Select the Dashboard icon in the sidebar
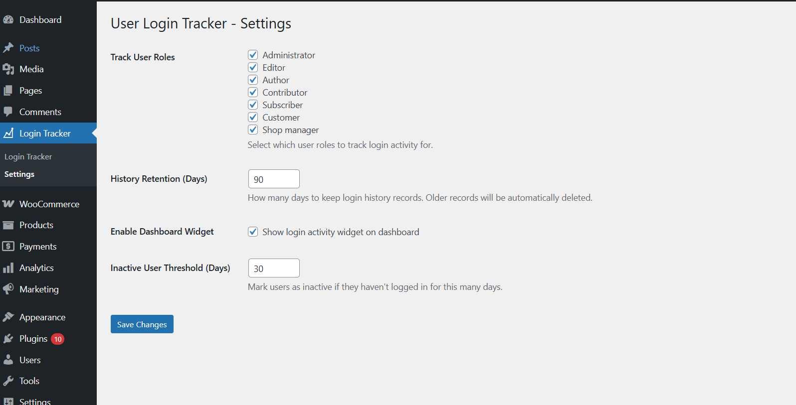 8,19
